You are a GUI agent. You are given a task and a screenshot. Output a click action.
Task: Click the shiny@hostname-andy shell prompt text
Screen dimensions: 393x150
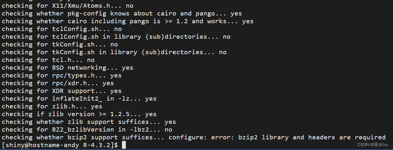(x=60, y=145)
